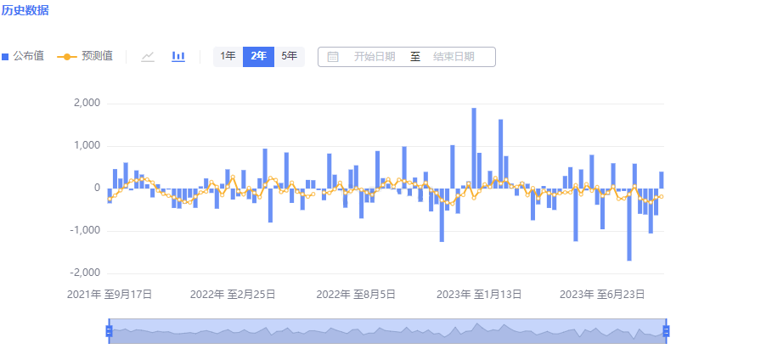772x349 pixels.
Task: Click the left handle of range slider
Action: [x=109, y=331]
